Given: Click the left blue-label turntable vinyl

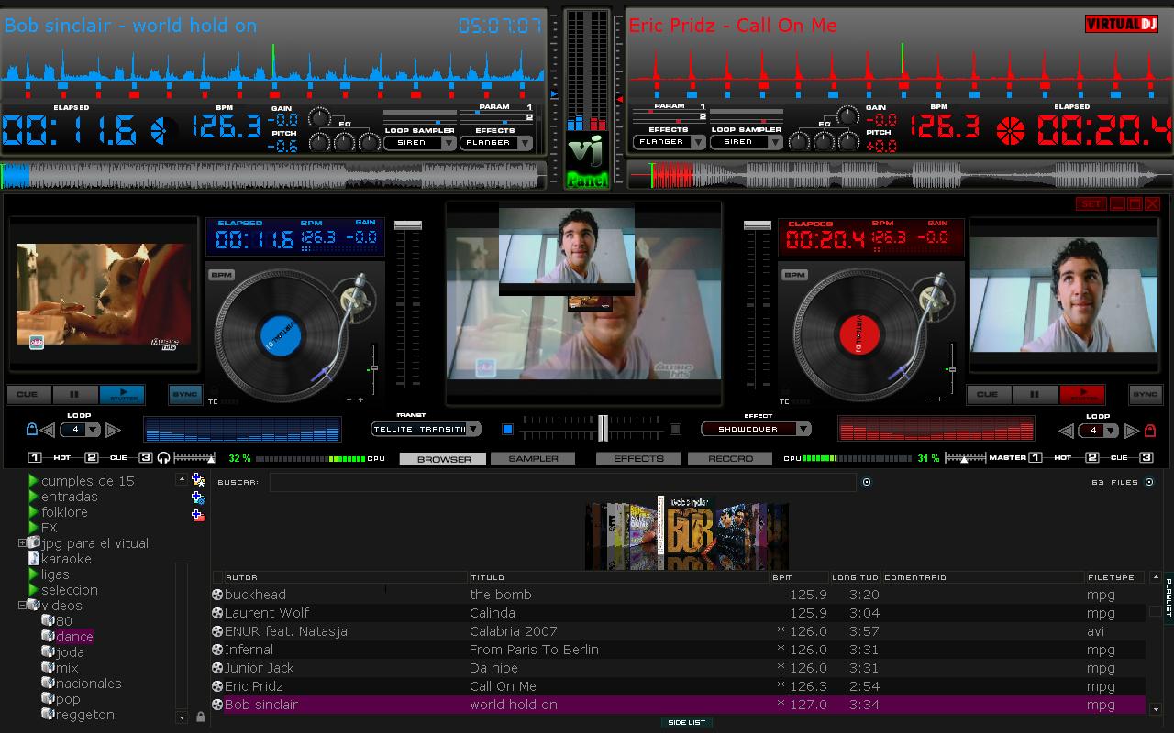Looking at the screenshot, I should (x=281, y=335).
